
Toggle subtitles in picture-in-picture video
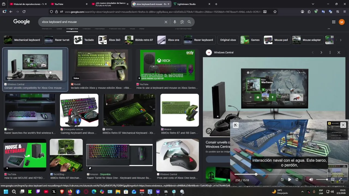(x=333, y=180)
